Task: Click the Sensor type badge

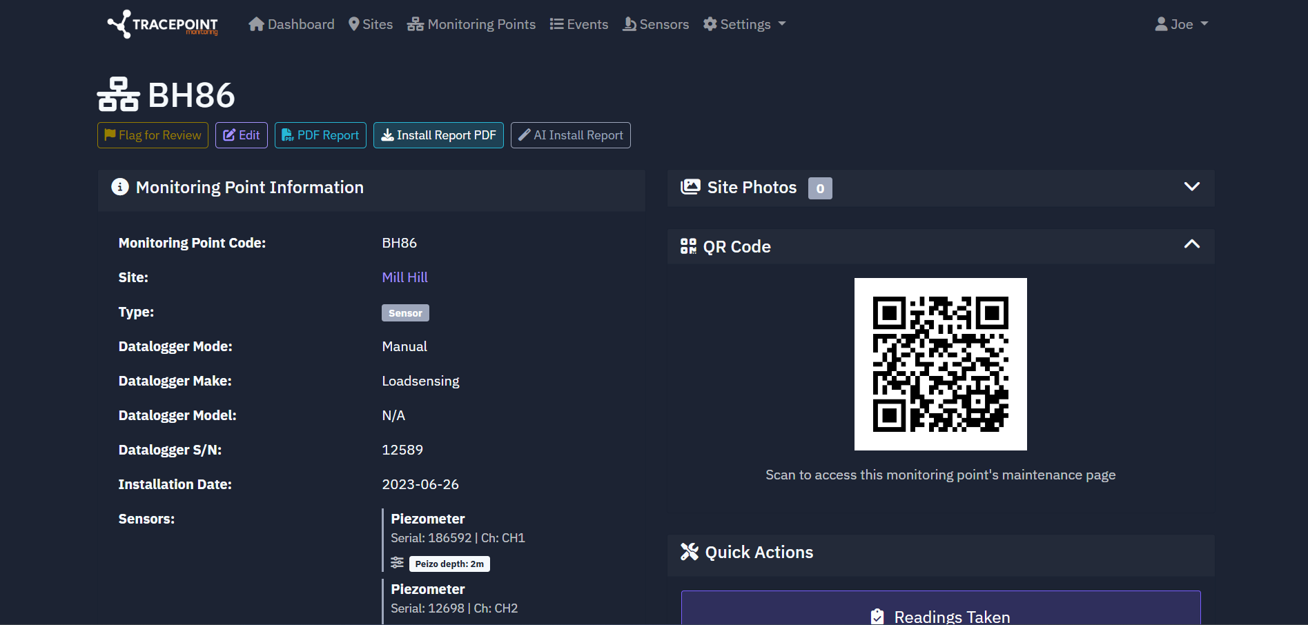Action: click(x=405, y=312)
